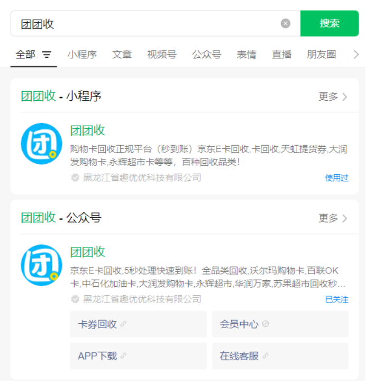Switch to the 公众号 tab
The height and width of the screenshot is (381, 366).
207,55
